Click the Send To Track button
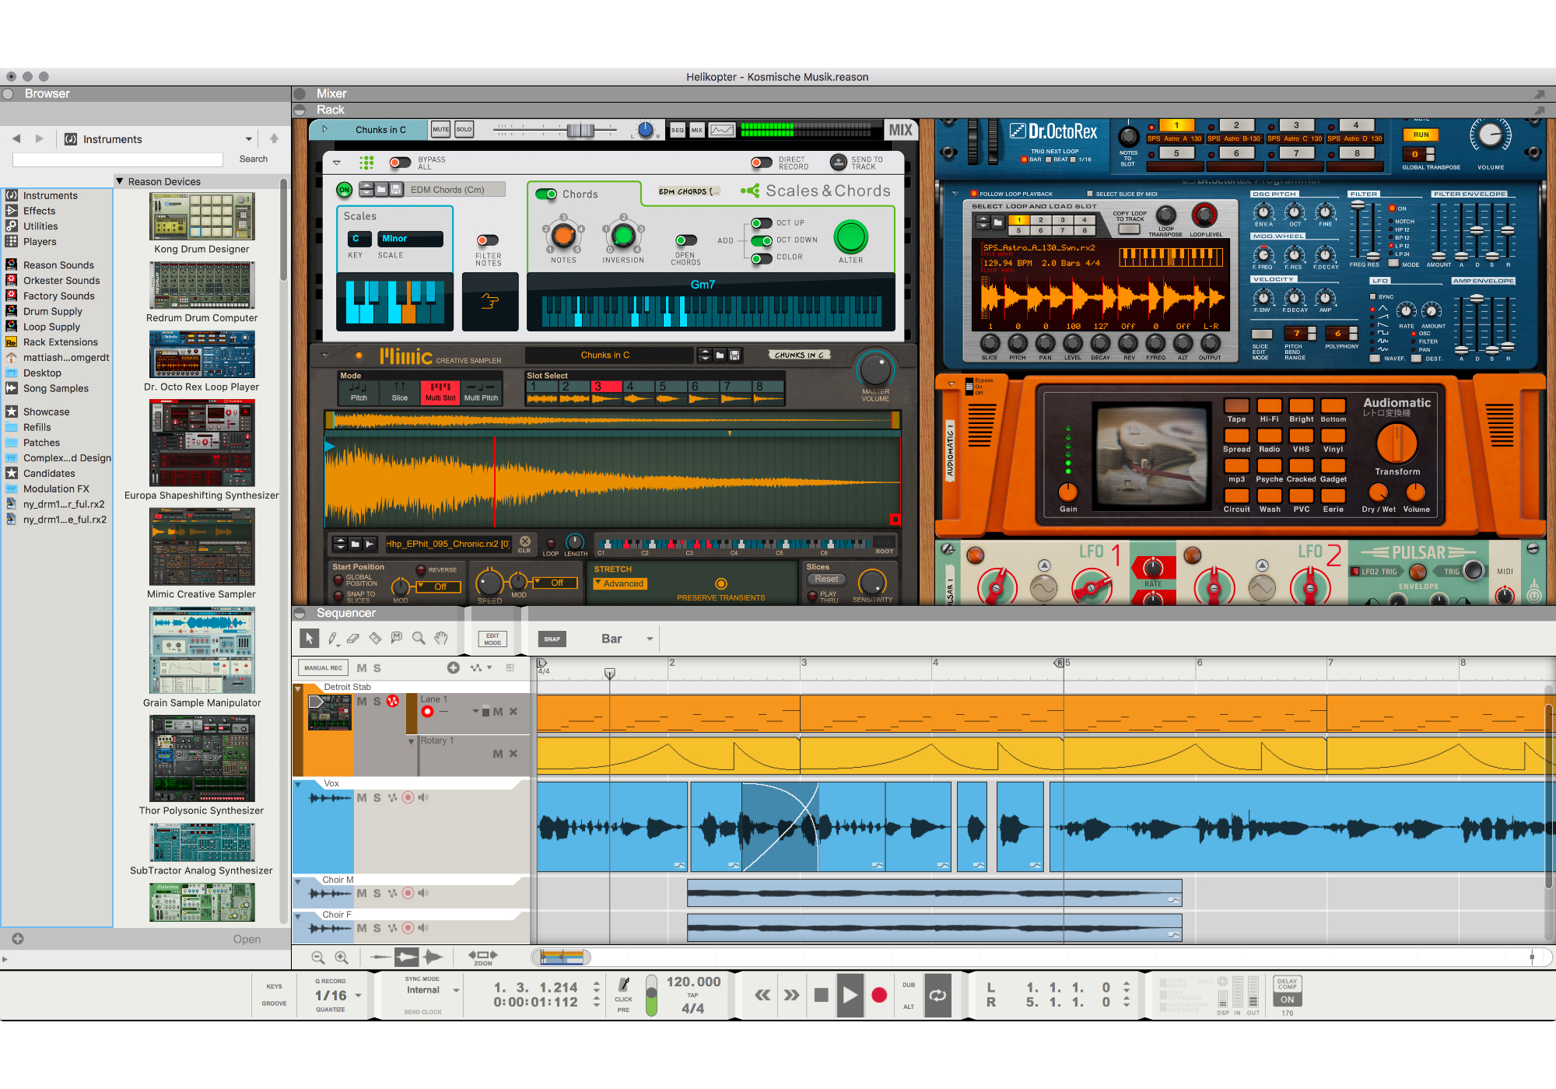This screenshot has width=1556, height=1089. 838,163
